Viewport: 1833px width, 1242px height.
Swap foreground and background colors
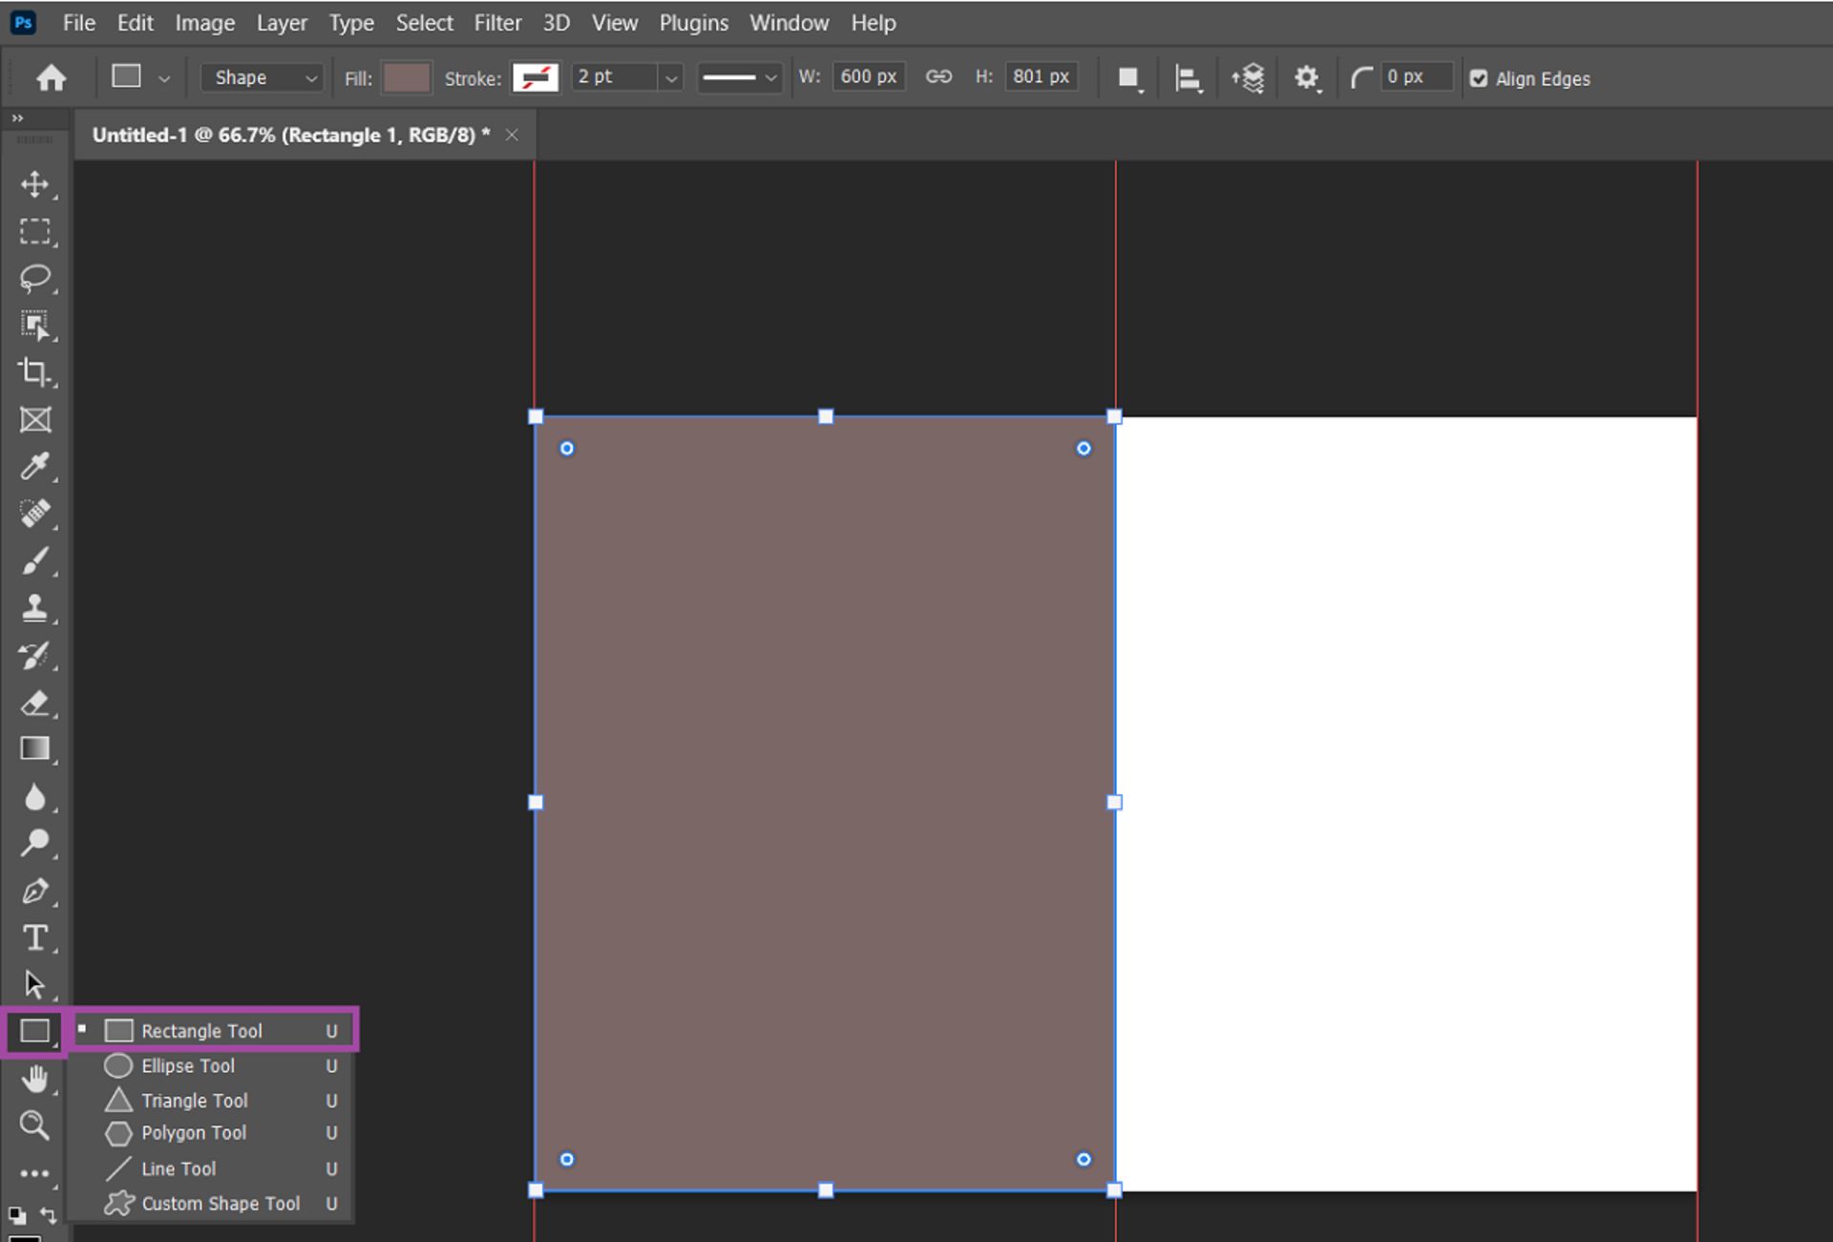[48, 1214]
